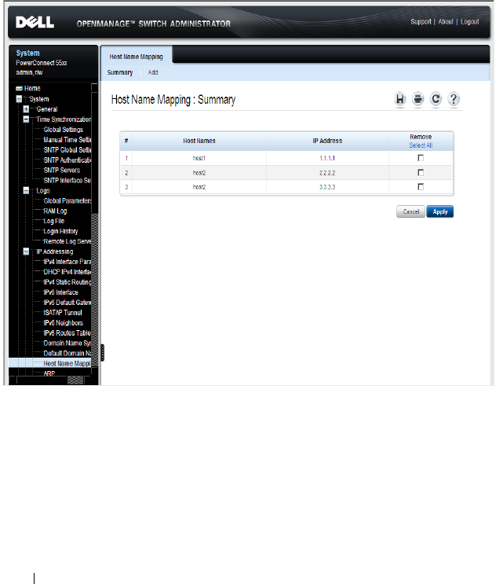The image size is (503, 584).
Task: Select Global Parameters under Logs
Action: click(x=67, y=200)
